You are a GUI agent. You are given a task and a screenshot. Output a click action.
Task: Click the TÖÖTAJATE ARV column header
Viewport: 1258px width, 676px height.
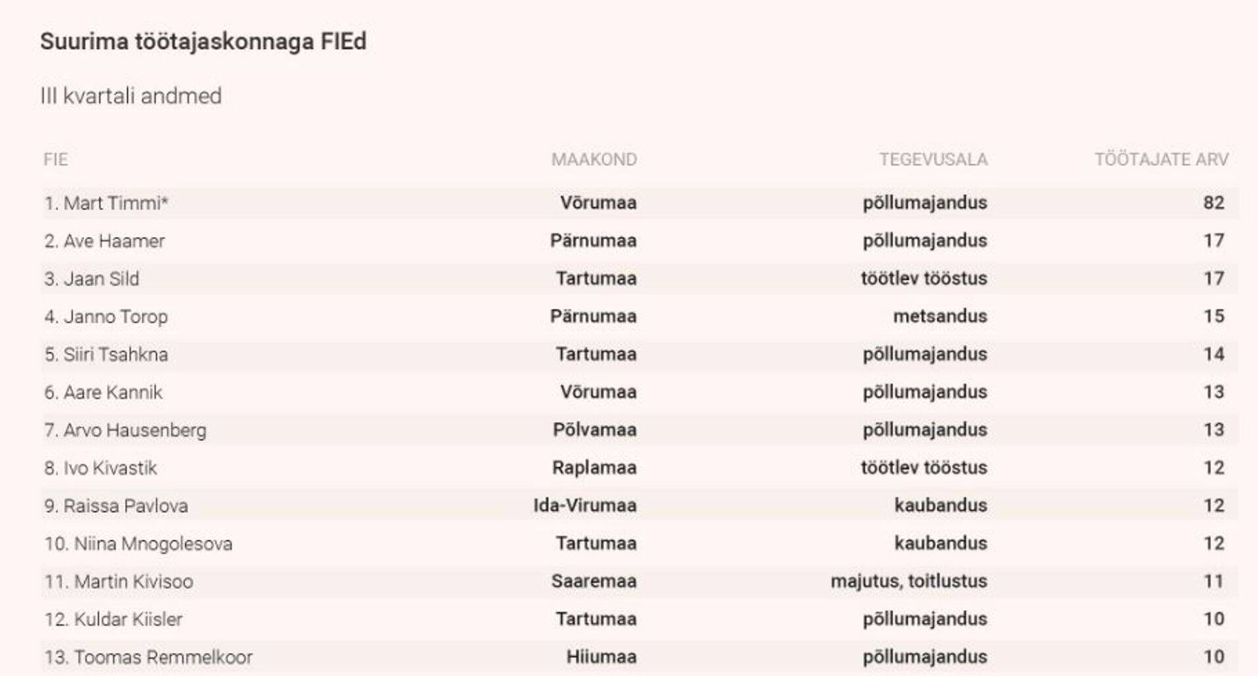(x=1161, y=160)
